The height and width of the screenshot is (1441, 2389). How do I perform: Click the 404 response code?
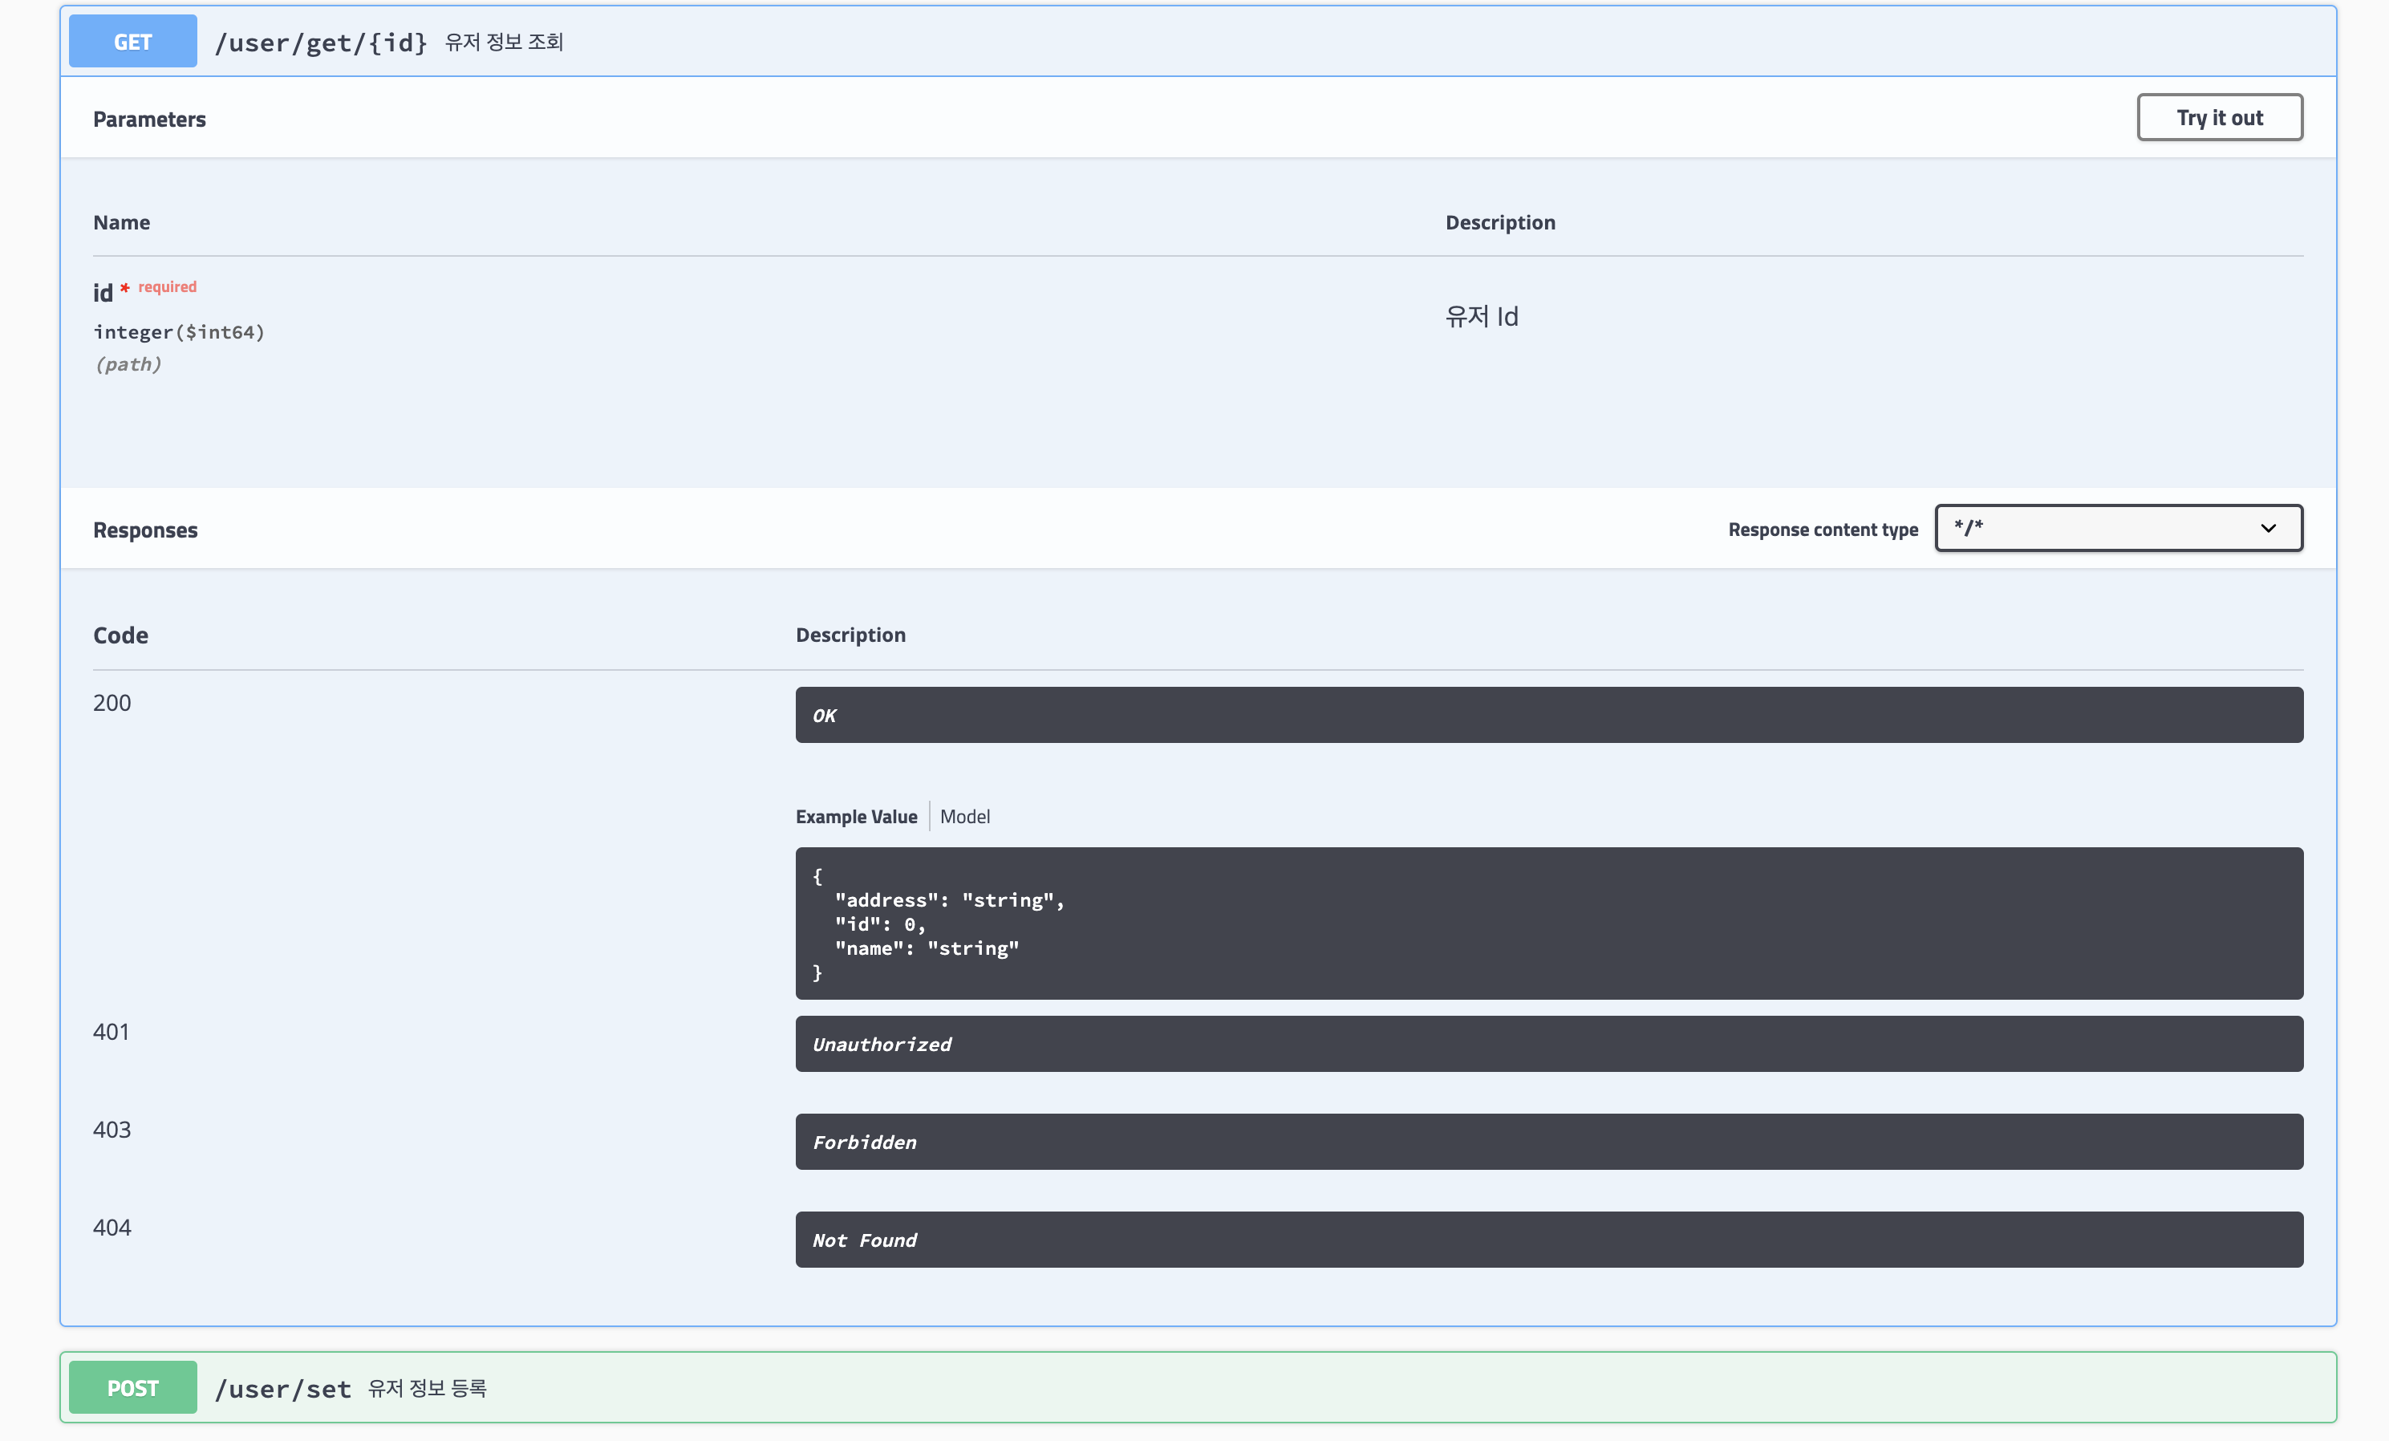tap(112, 1228)
